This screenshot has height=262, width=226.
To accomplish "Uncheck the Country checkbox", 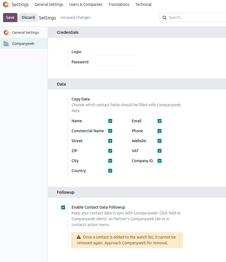I will click(110, 171).
